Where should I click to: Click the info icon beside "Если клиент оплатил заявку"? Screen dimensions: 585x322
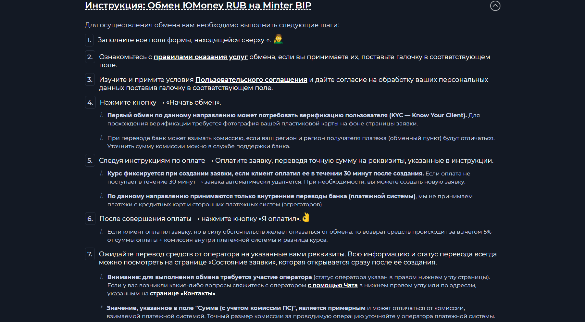[x=102, y=231]
